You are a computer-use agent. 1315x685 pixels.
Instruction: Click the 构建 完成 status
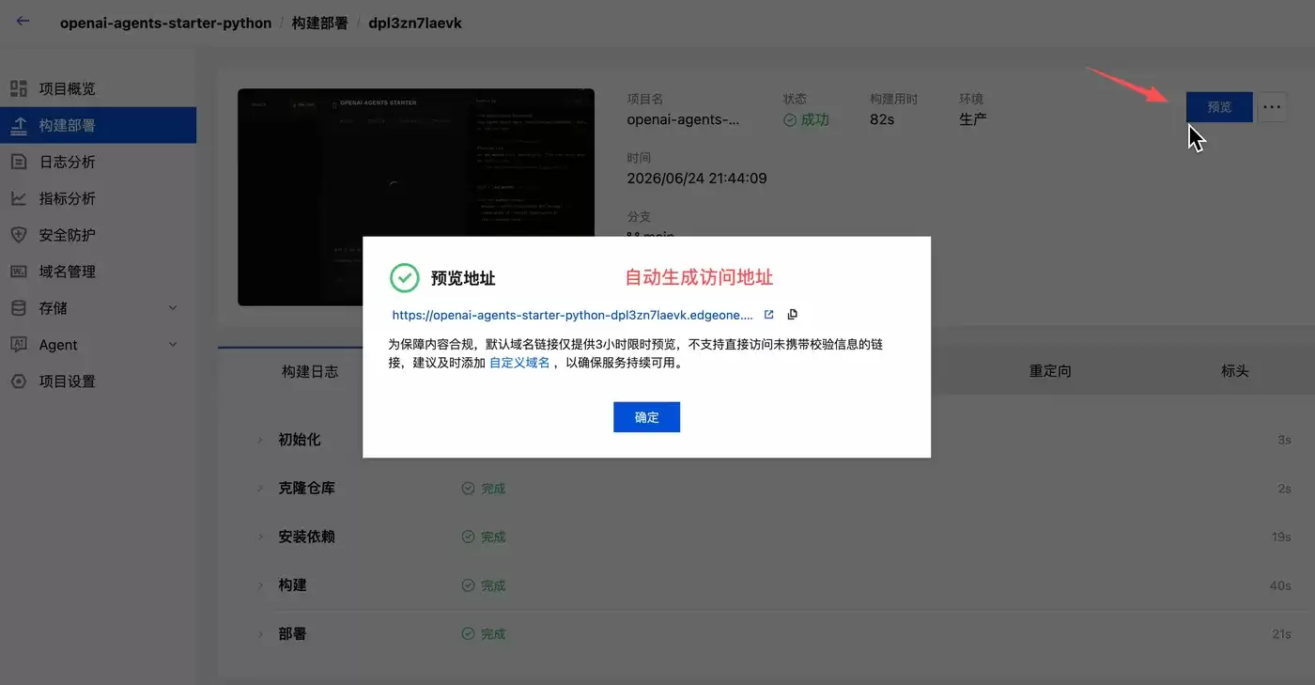pos(484,585)
